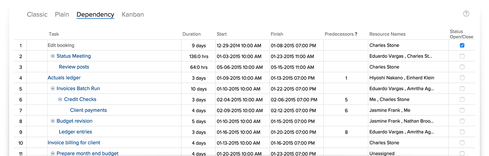This screenshot has height=156, width=489.
Task: Collapse the Invoices Batch Run group
Action: tap(53, 88)
